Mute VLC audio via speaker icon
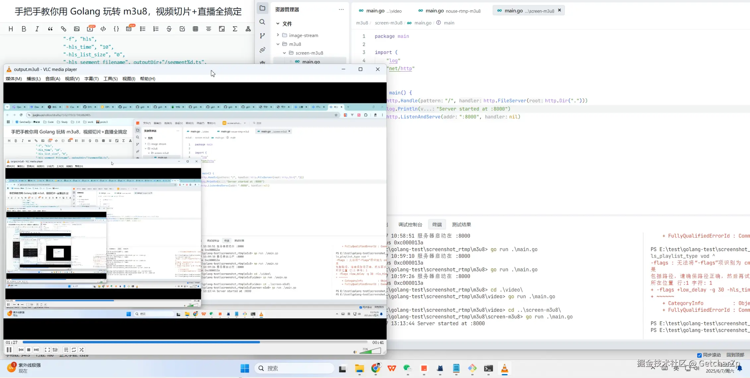The width and height of the screenshot is (750, 378). [x=355, y=352]
